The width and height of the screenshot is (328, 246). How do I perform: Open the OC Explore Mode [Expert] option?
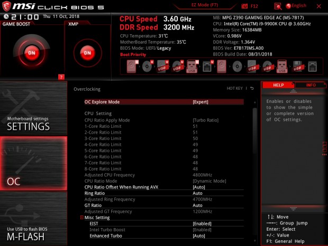click(x=164, y=102)
